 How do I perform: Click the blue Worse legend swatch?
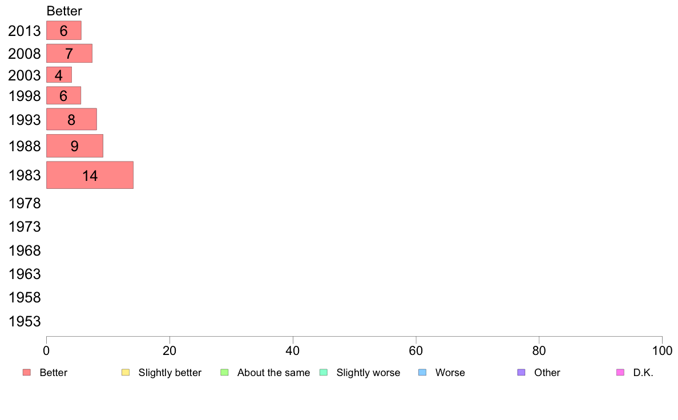click(422, 373)
